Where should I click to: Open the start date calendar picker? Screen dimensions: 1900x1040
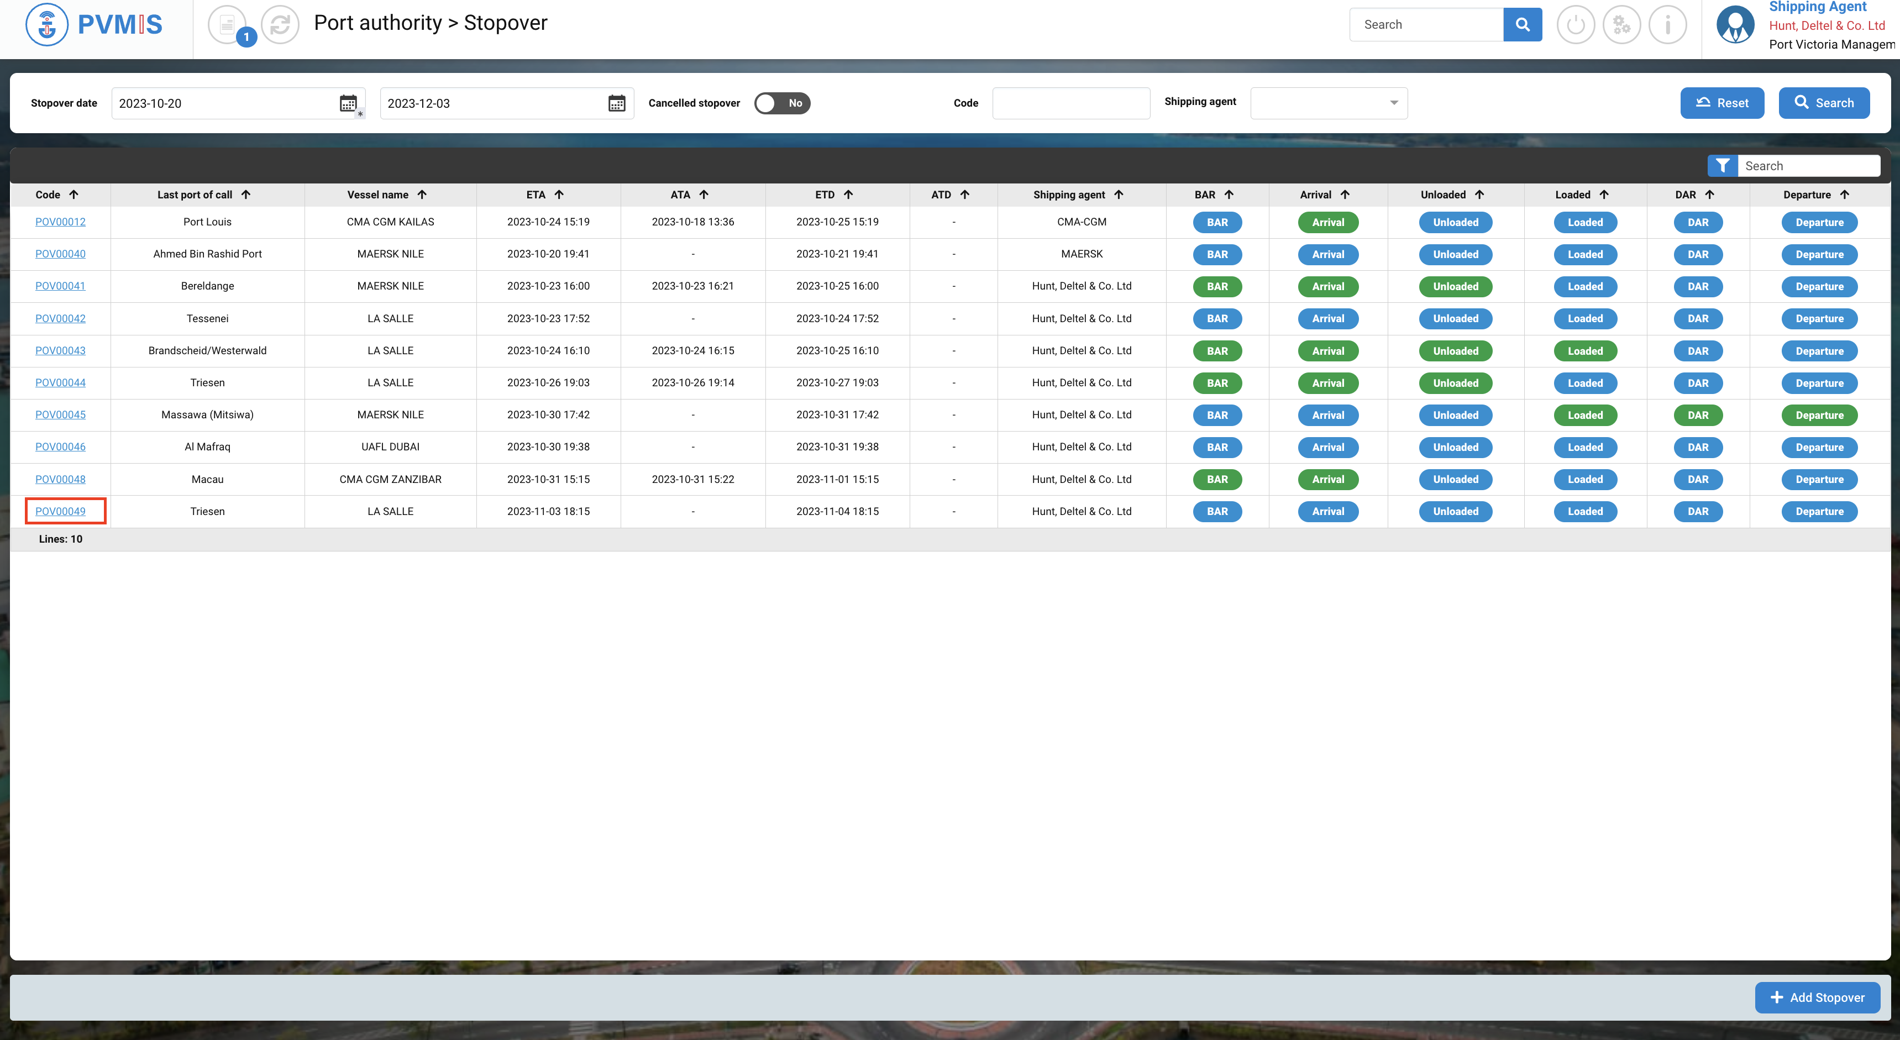pyautogui.click(x=348, y=103)
